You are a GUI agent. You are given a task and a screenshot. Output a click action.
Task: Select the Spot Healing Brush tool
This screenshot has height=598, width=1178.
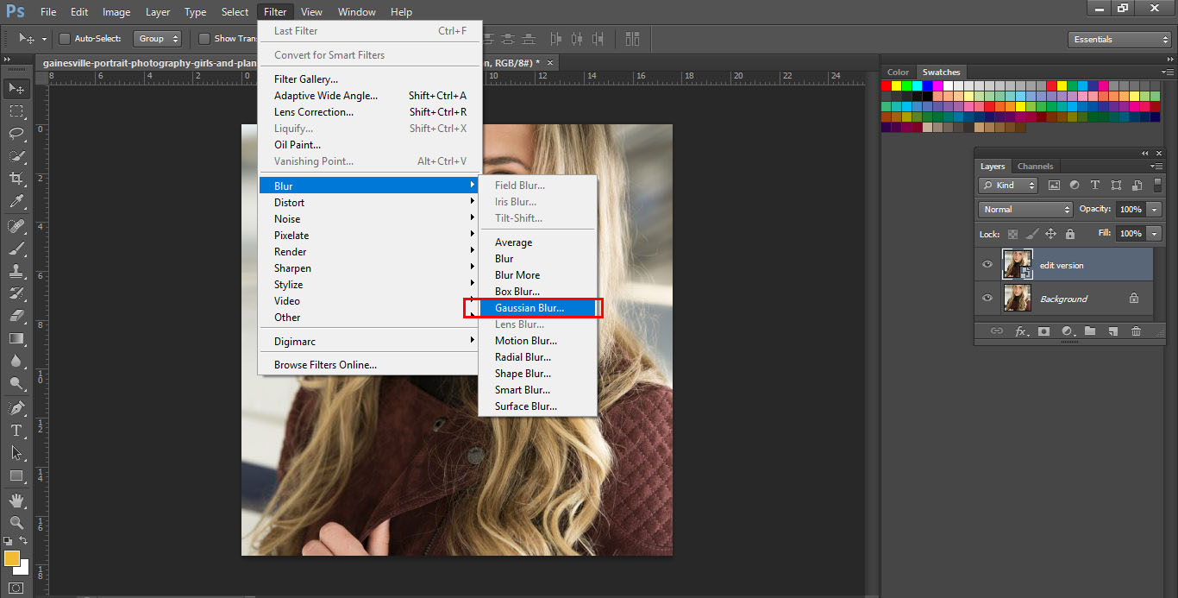coord(16,225)
